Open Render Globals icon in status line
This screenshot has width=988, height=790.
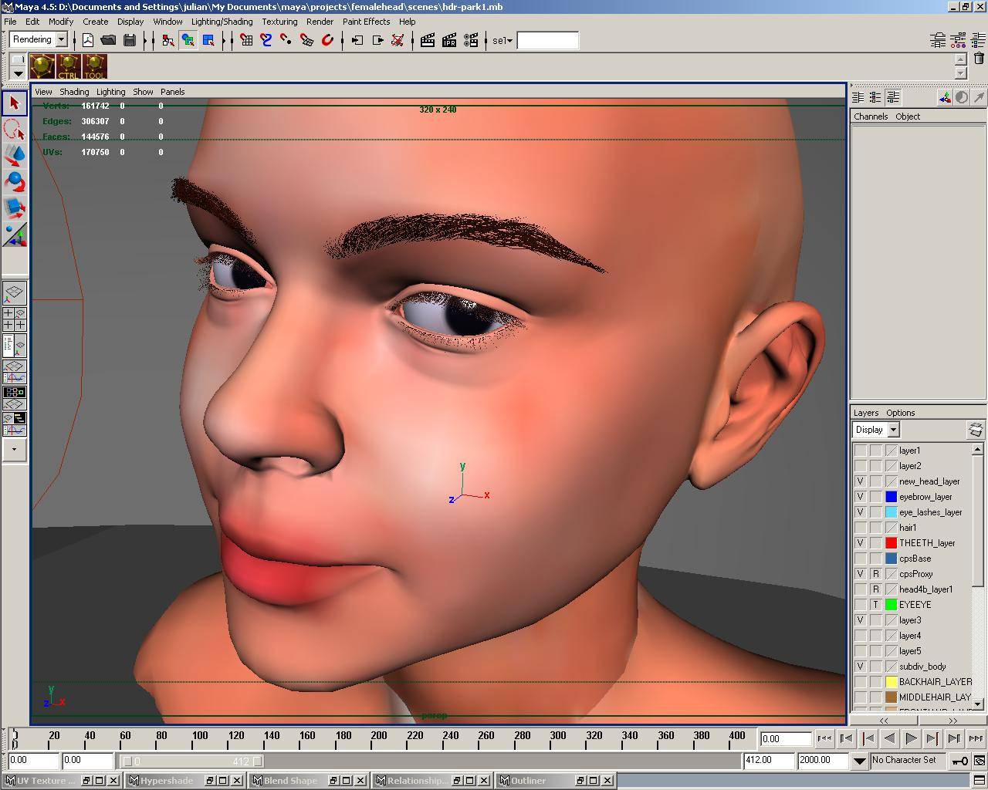pyautogui.click(x=470, y=40)
